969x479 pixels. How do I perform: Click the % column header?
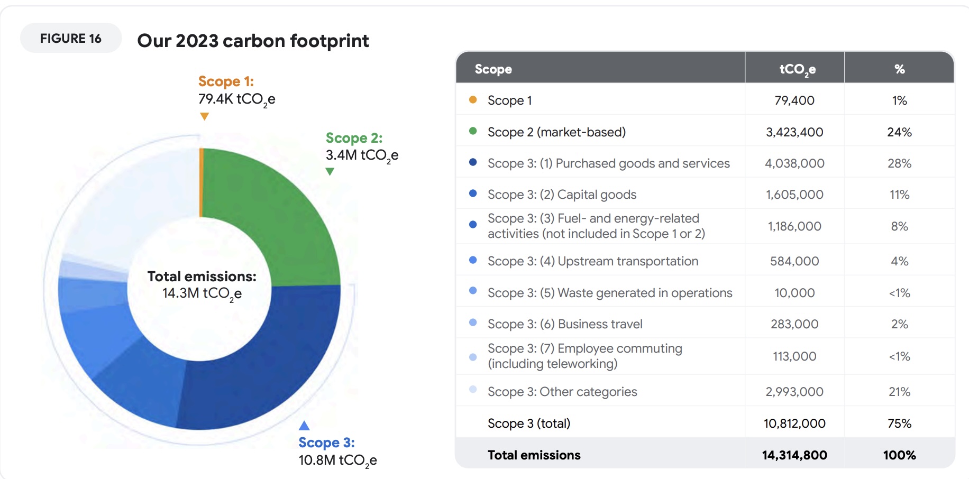[899, 69]
